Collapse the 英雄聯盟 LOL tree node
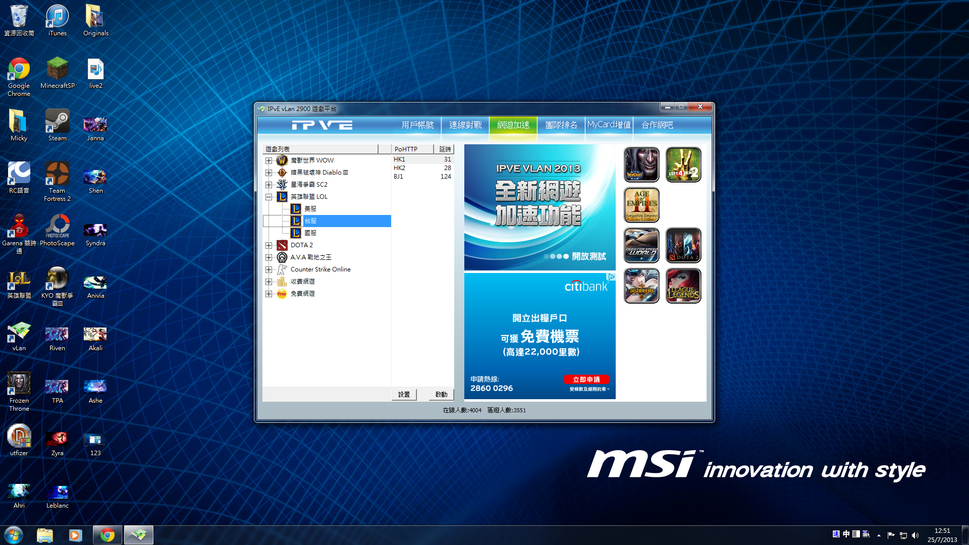 (269, 197)
